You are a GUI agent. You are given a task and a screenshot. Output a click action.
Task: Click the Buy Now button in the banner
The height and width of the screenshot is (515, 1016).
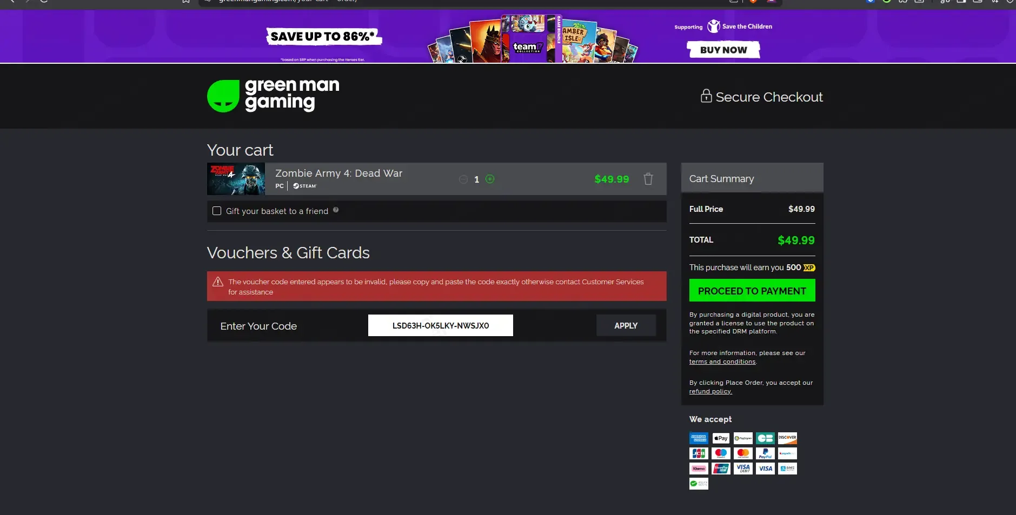(723, 50)
